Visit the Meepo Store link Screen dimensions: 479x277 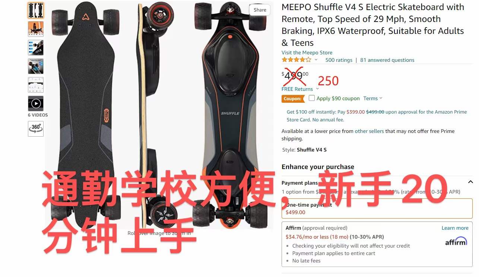pyautogui.click(x=307, y=52)
